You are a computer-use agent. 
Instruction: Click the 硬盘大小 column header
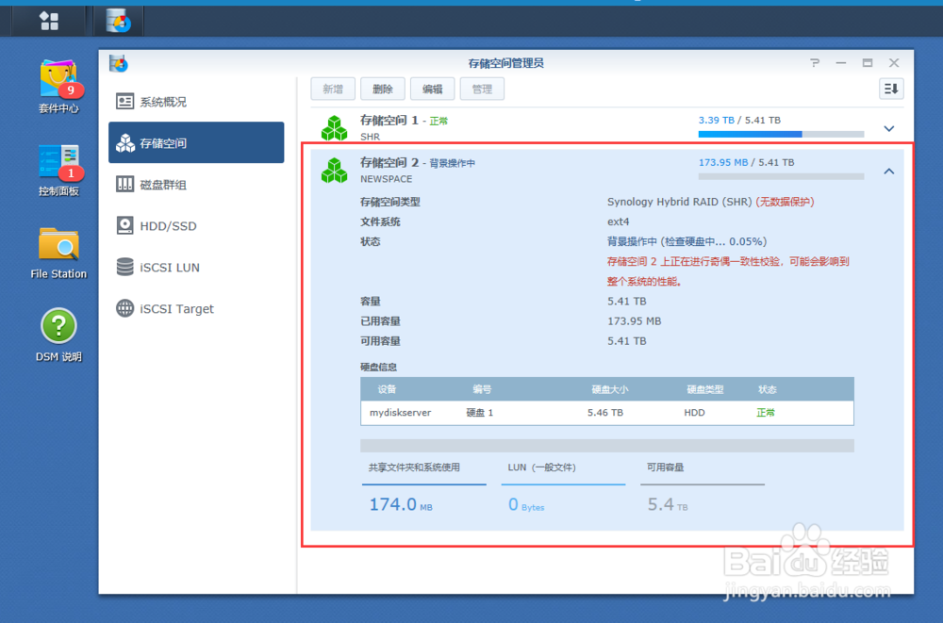(x=610, y=389)
